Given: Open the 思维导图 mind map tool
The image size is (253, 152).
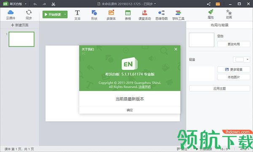Looking at the screenshot, I should (x=161, y=15).
